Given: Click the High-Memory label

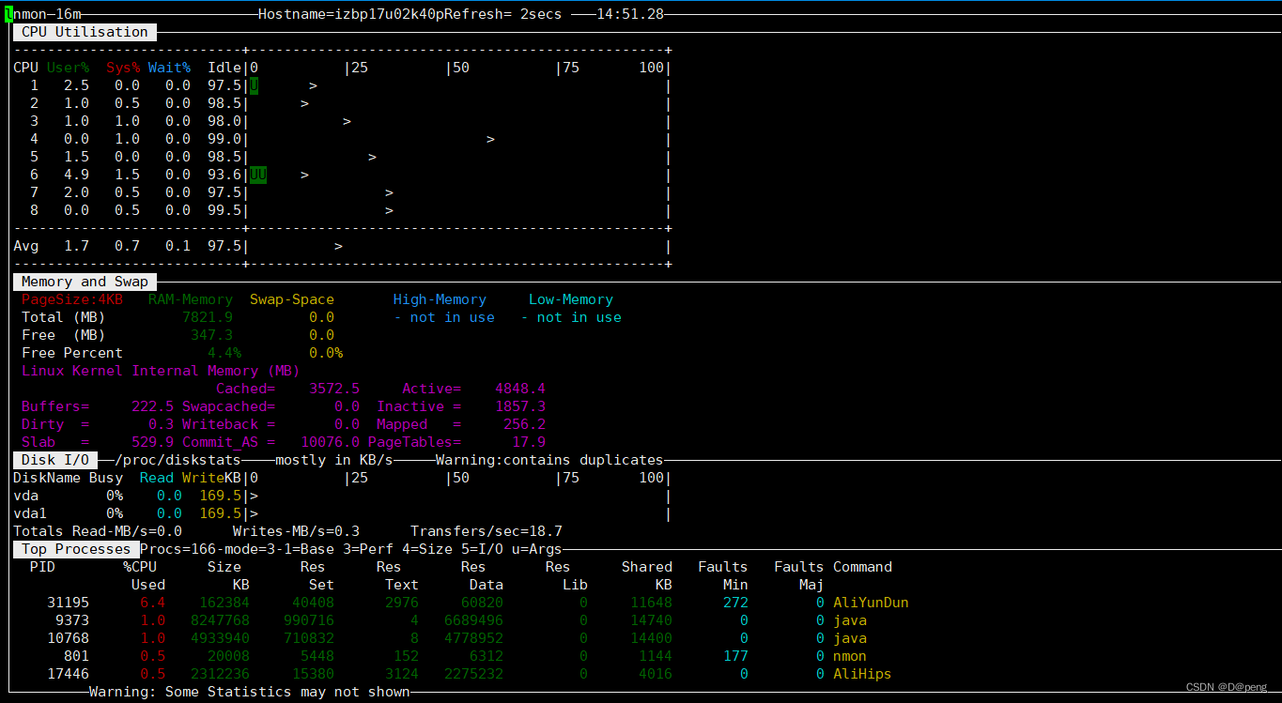Looking at the screenshot, I should 440,299.
